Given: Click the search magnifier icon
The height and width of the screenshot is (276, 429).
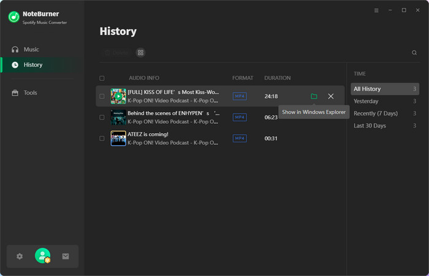Looking at the screenshot, I should coord(414,53).
